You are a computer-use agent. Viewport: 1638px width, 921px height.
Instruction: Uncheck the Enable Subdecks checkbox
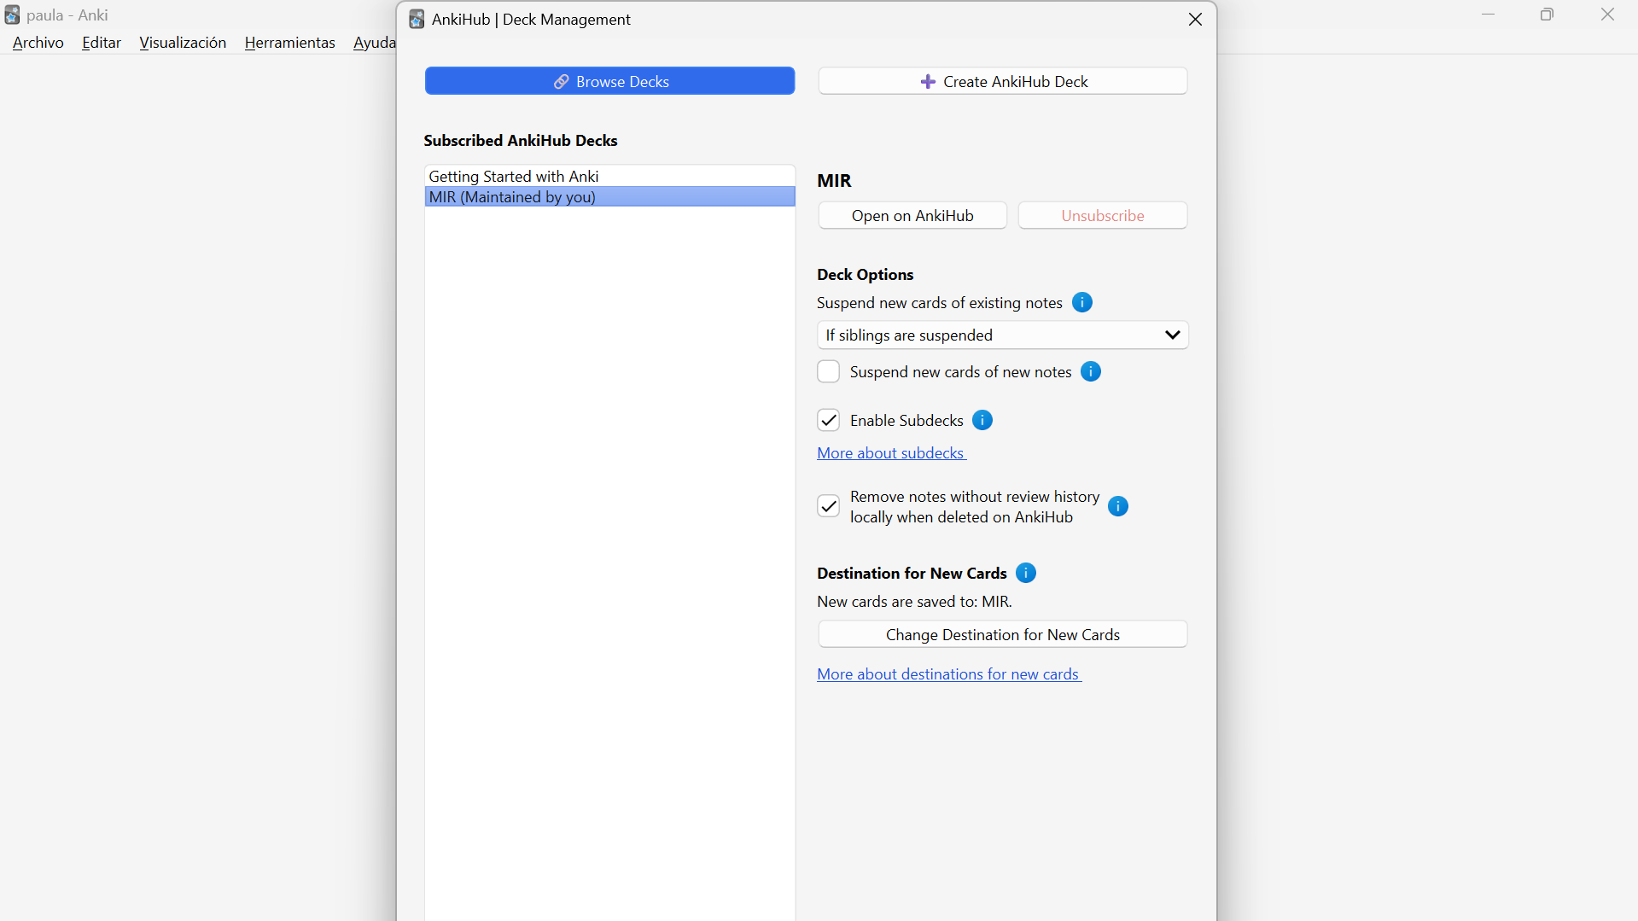pos(828,420)
